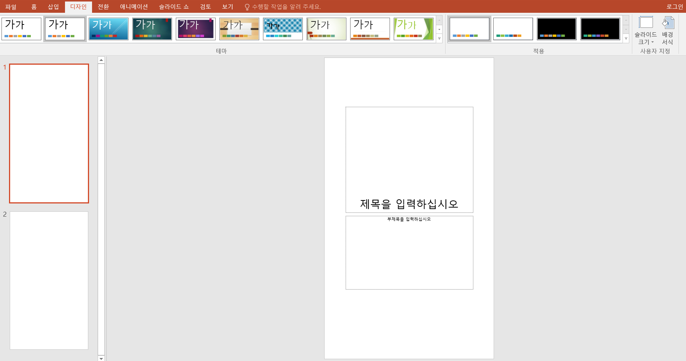Click the 제목을 입력하십시오 title placeholder
The width and height of the screenshot is (686, 361).
pyautogui.click(x=409, y=160)
